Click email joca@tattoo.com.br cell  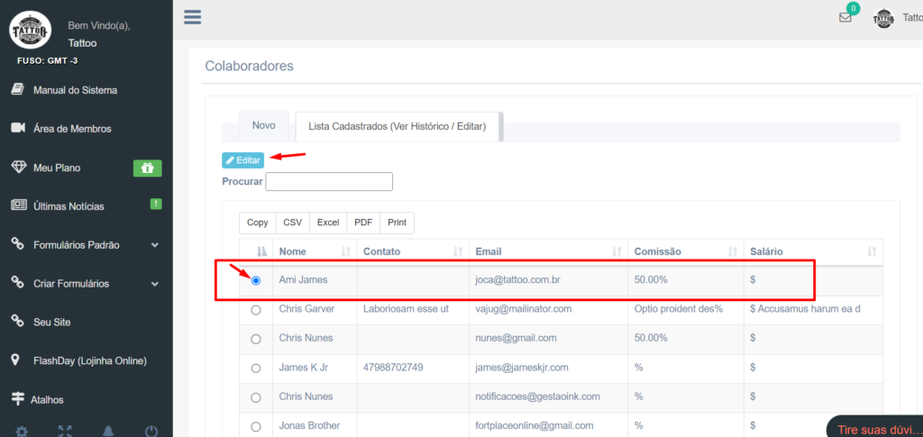517,280
